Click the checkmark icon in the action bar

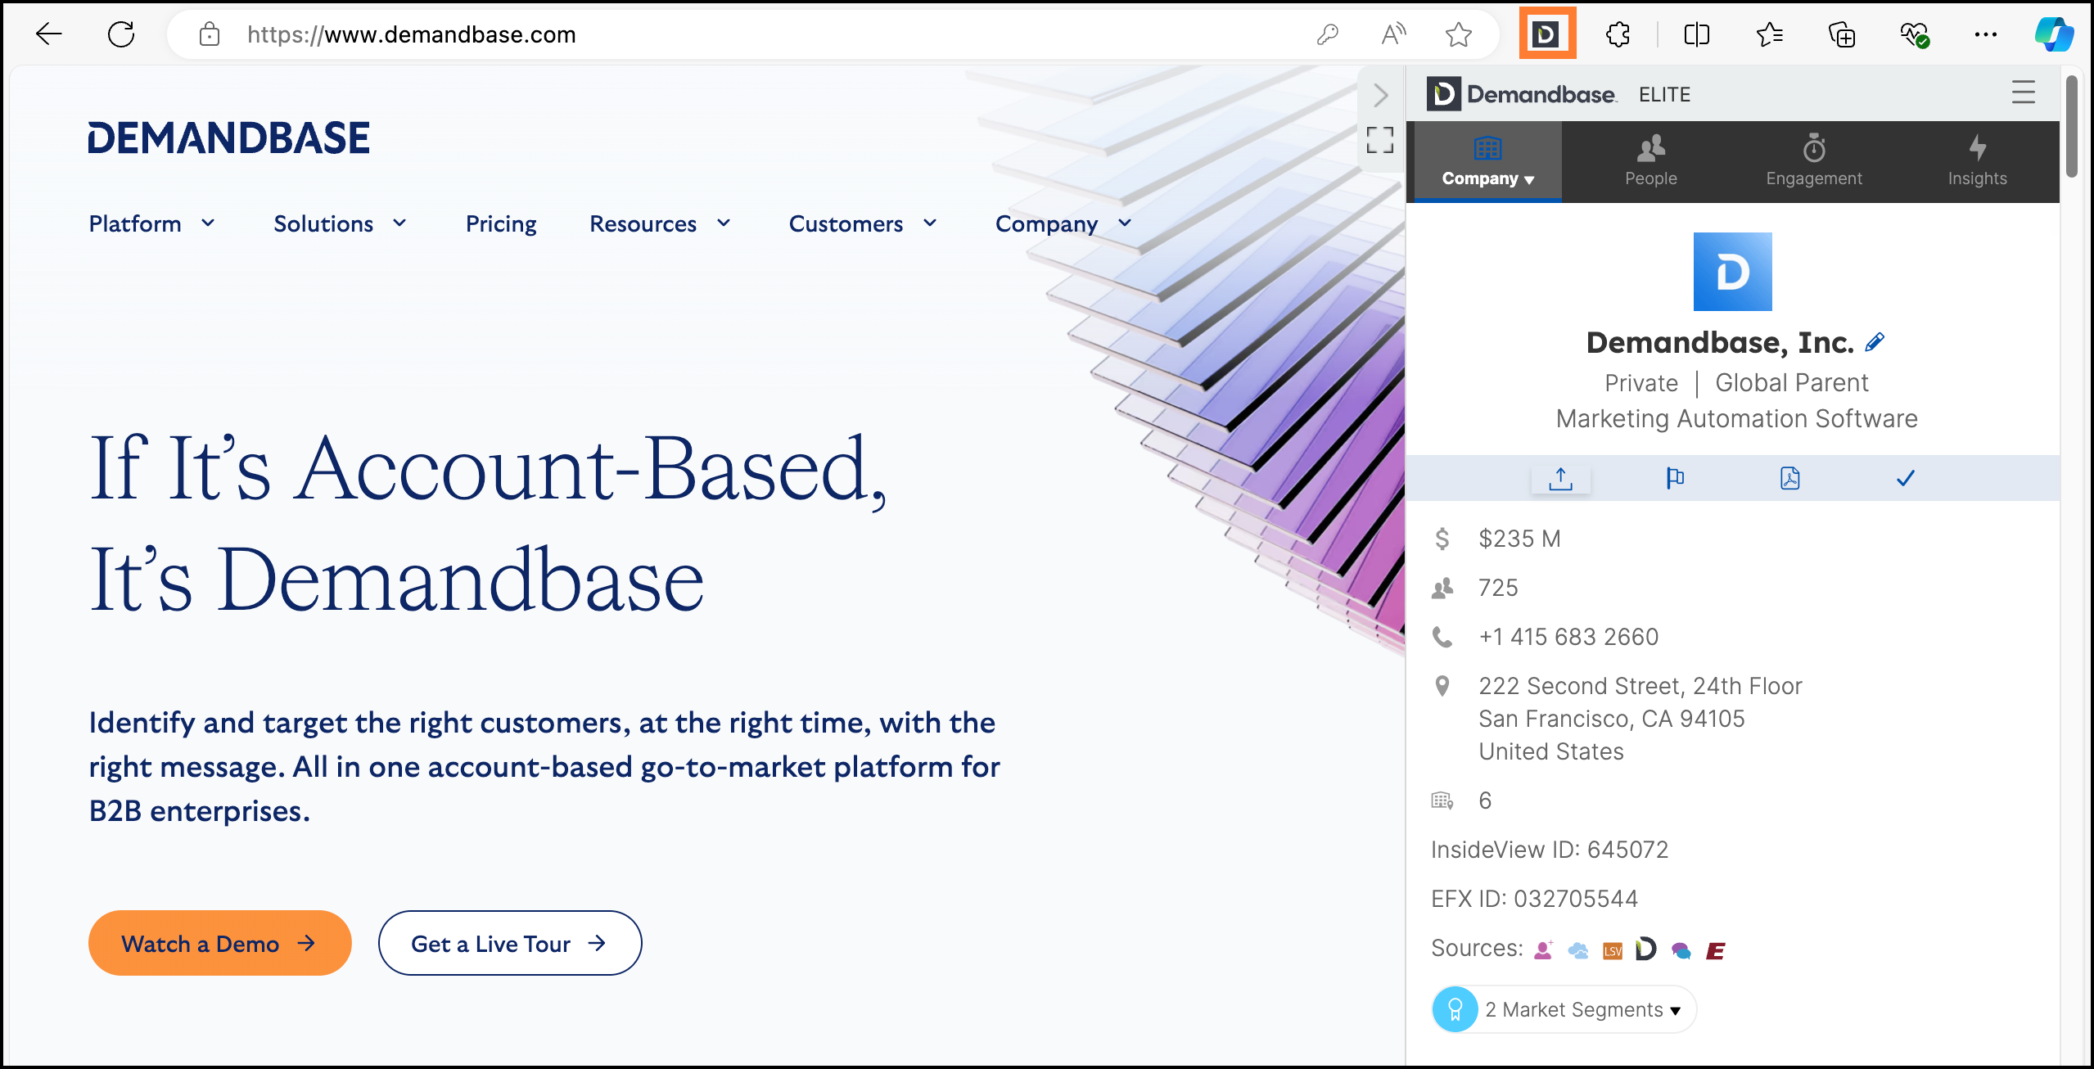point(1906,478)
